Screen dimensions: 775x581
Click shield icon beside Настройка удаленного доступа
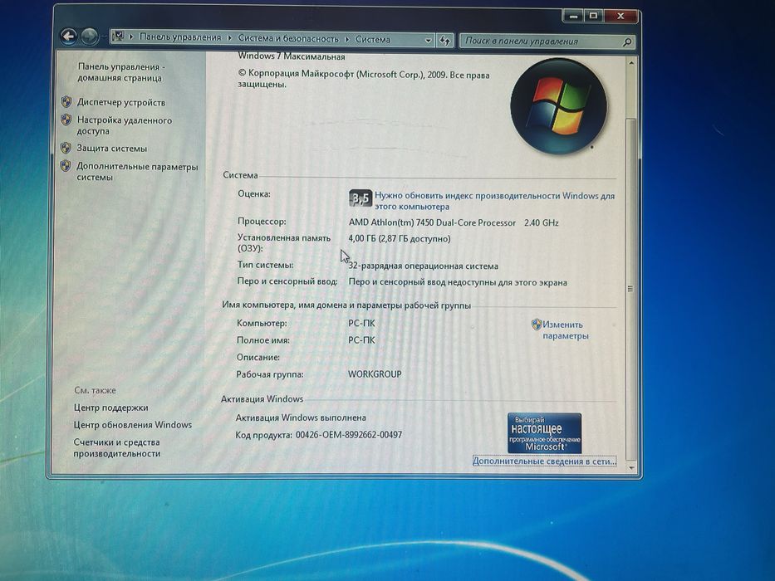[66, 120]
